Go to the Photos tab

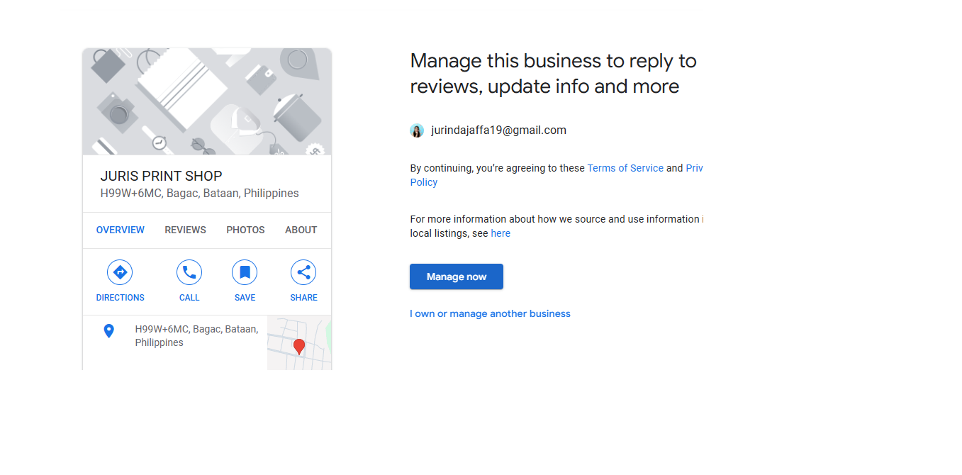click(x=245, y=230)
